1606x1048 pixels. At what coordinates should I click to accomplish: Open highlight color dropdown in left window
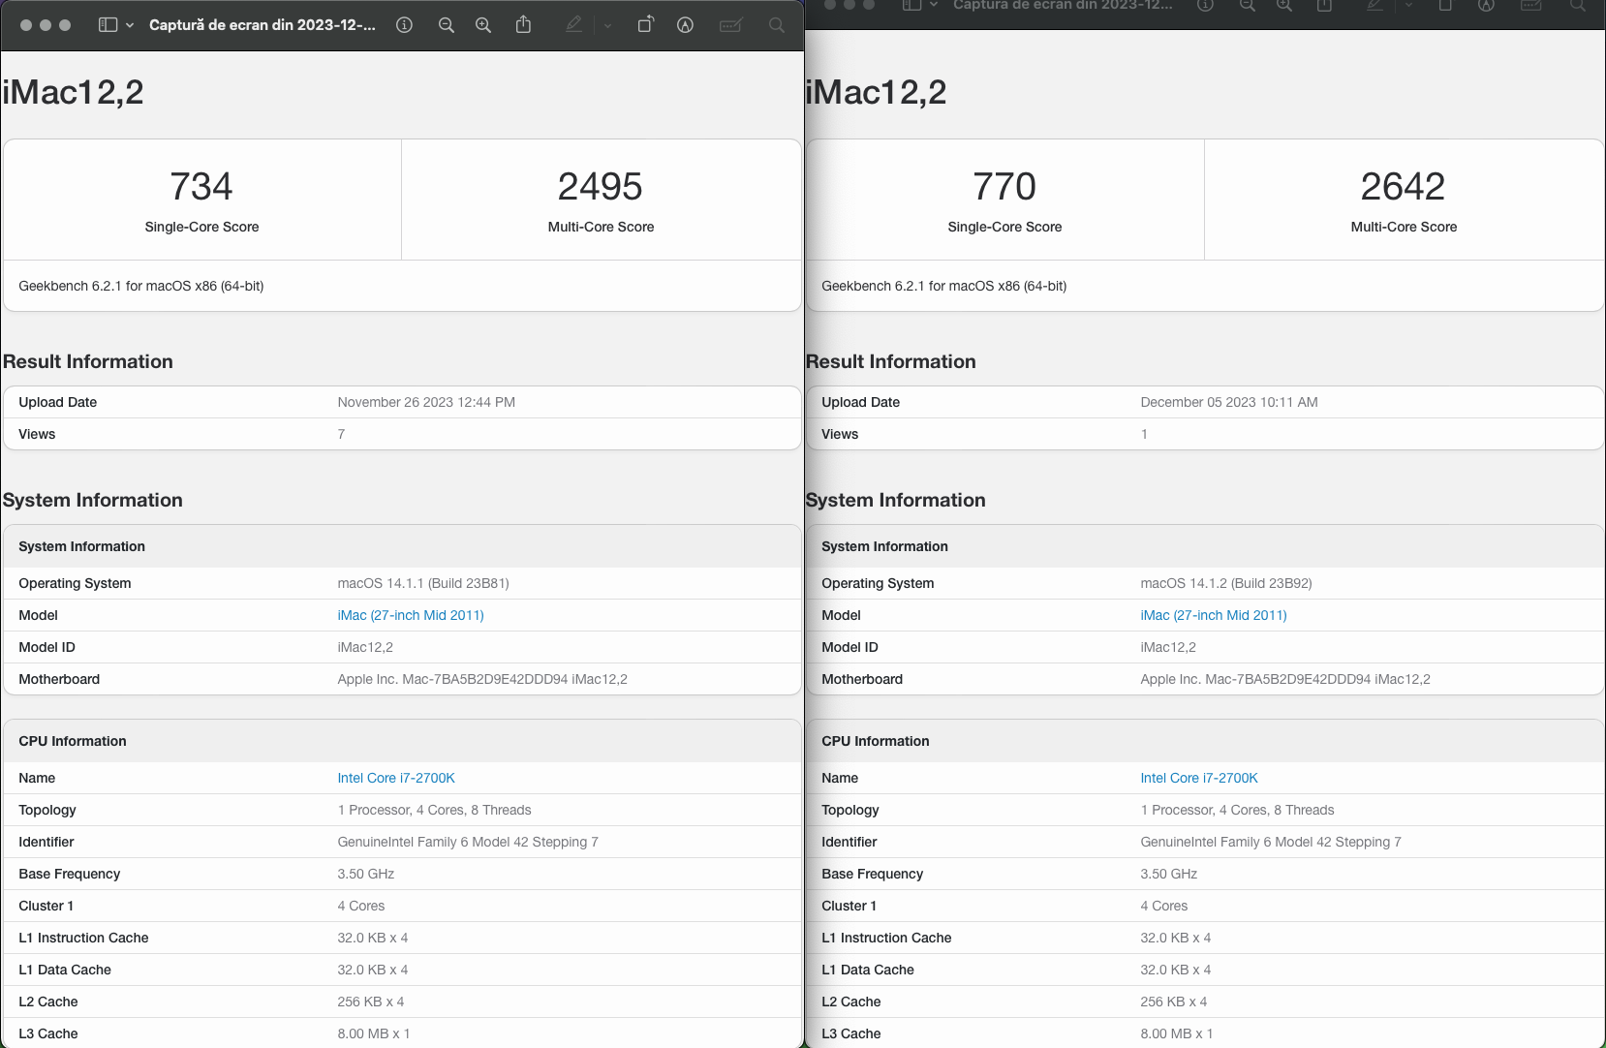pyautogui.click(x=607, y=25)
